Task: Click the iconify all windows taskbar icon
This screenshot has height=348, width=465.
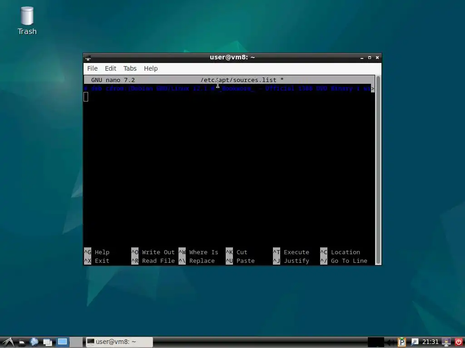Action: pos(47,342)
